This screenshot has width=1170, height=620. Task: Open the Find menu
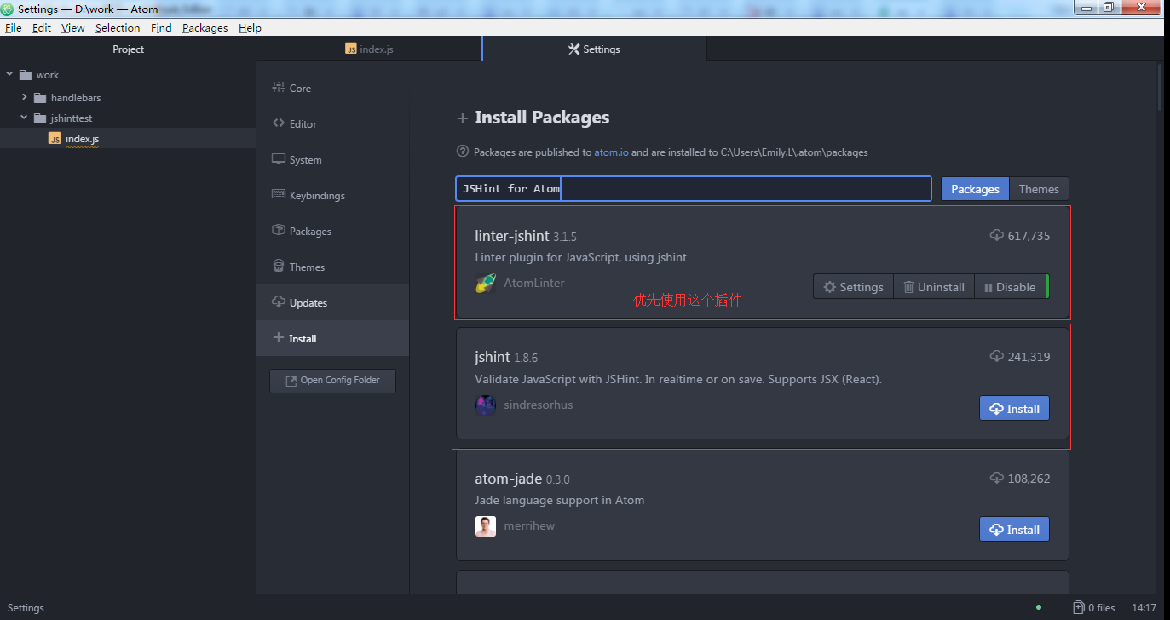161,27
